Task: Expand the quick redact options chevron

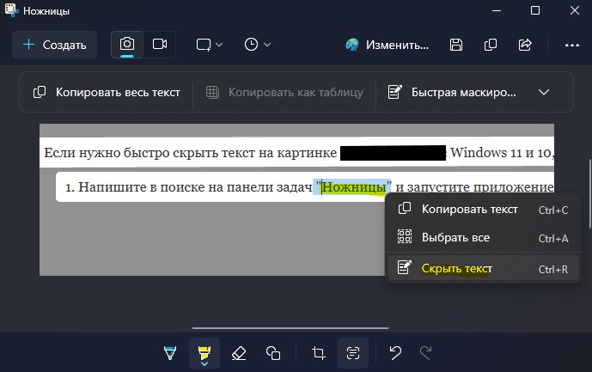Action: pos(544,92)
